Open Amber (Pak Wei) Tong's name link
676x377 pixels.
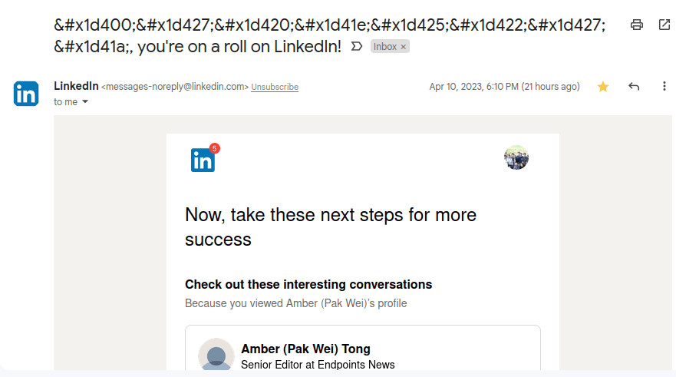point(305,349)
